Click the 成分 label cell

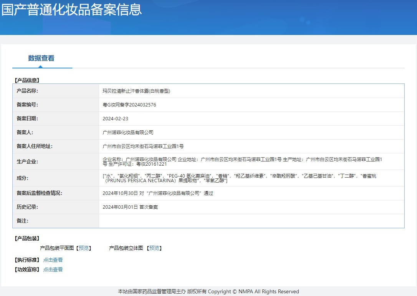click(x=56, y=178)
